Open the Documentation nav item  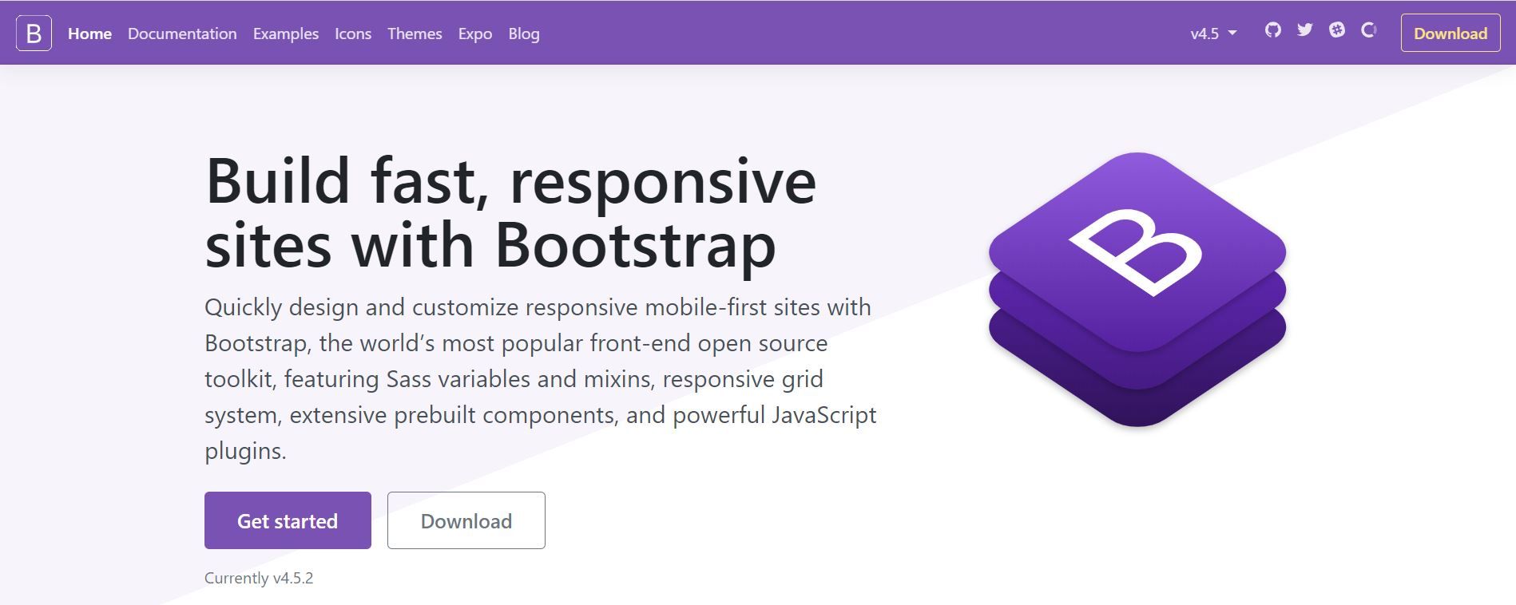(182, 34)
